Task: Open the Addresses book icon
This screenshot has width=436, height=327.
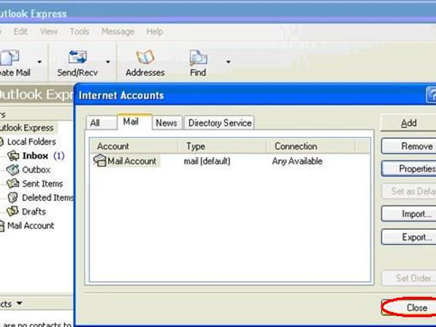Action: point(145,57)
